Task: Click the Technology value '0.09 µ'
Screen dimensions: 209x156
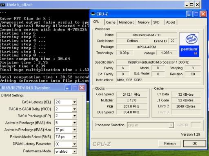Action: click(125, 53)
